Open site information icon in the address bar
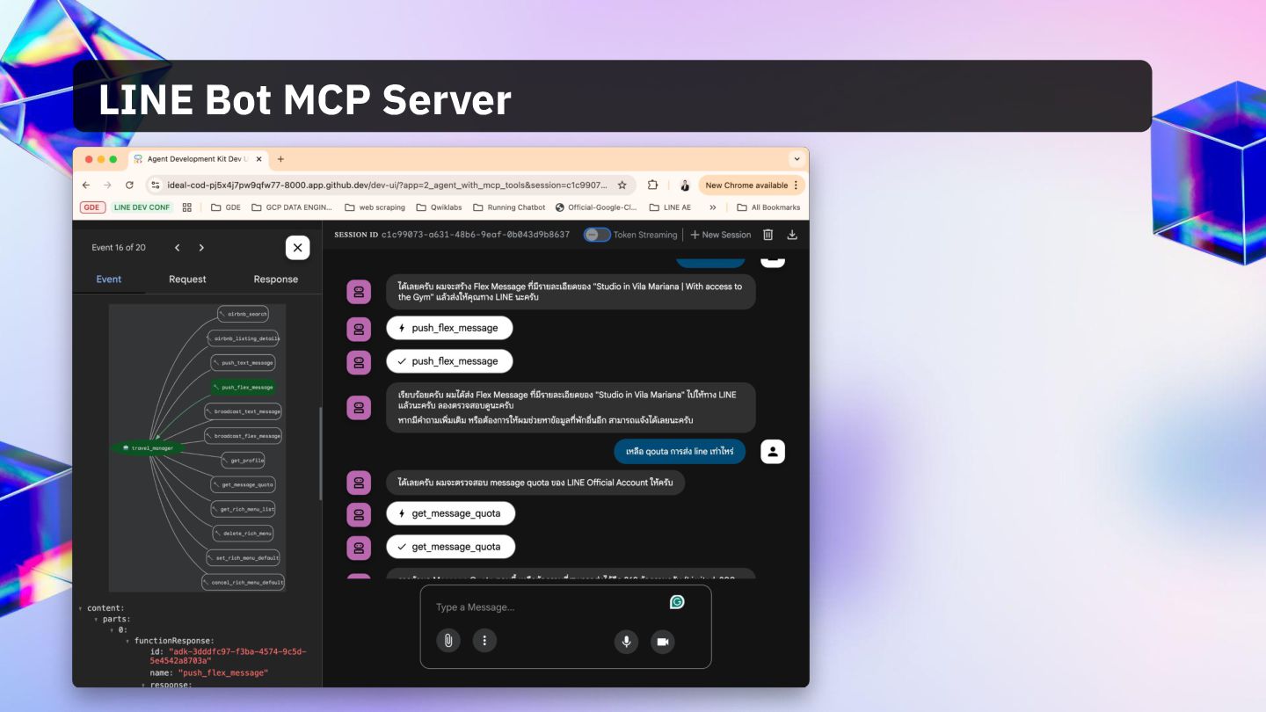 (x=156, y=185)
